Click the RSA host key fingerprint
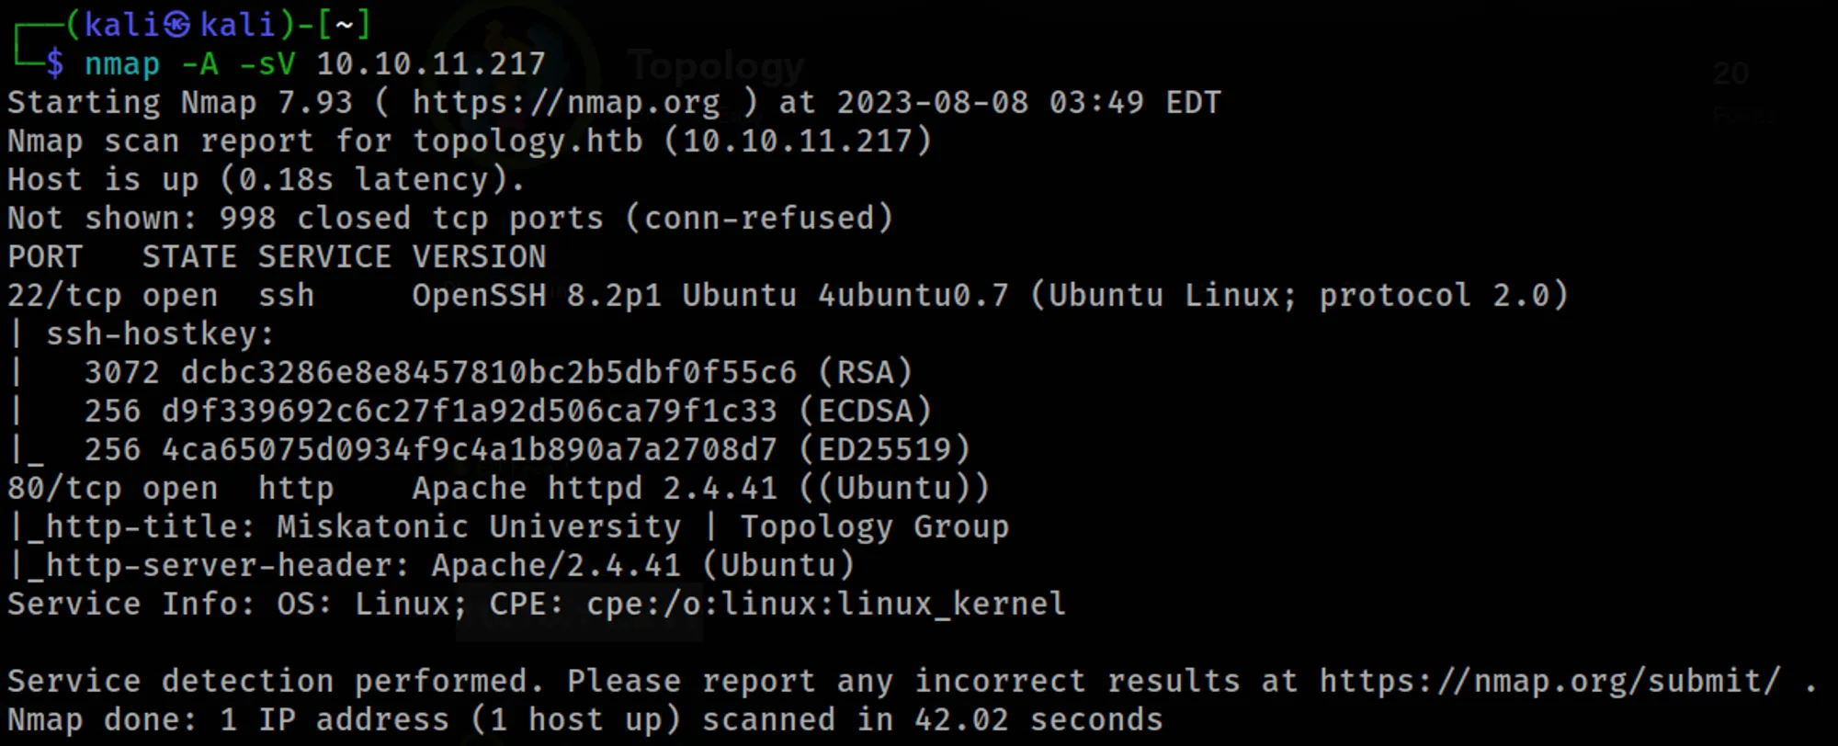This screenshot has width=1838, height=746. pyautogui.click(x=488, y=372)
